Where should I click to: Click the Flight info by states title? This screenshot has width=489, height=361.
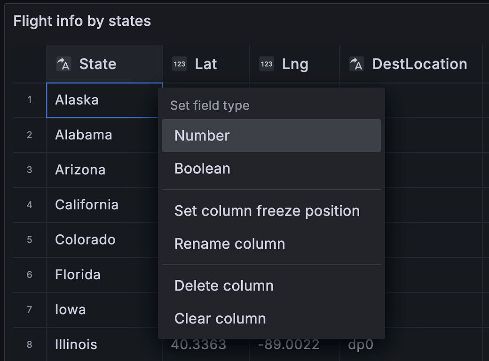[82, 21]
